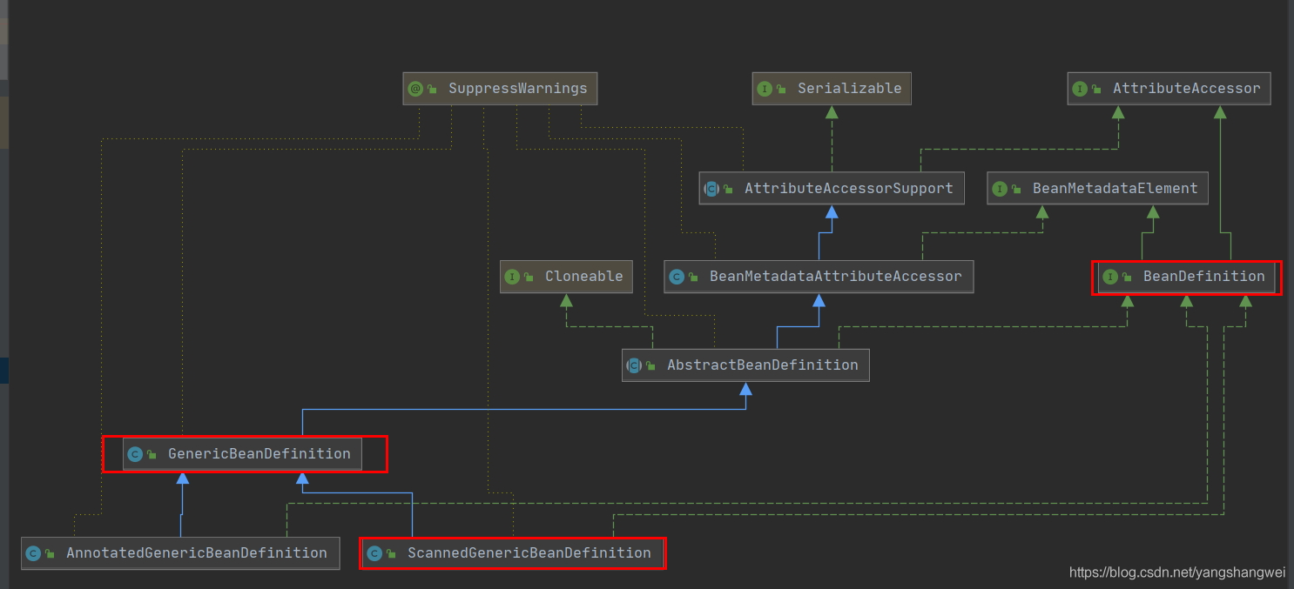Click the class icon on GenericBeanDefinition
The image size is (1294, 589).
click(135, 454)
